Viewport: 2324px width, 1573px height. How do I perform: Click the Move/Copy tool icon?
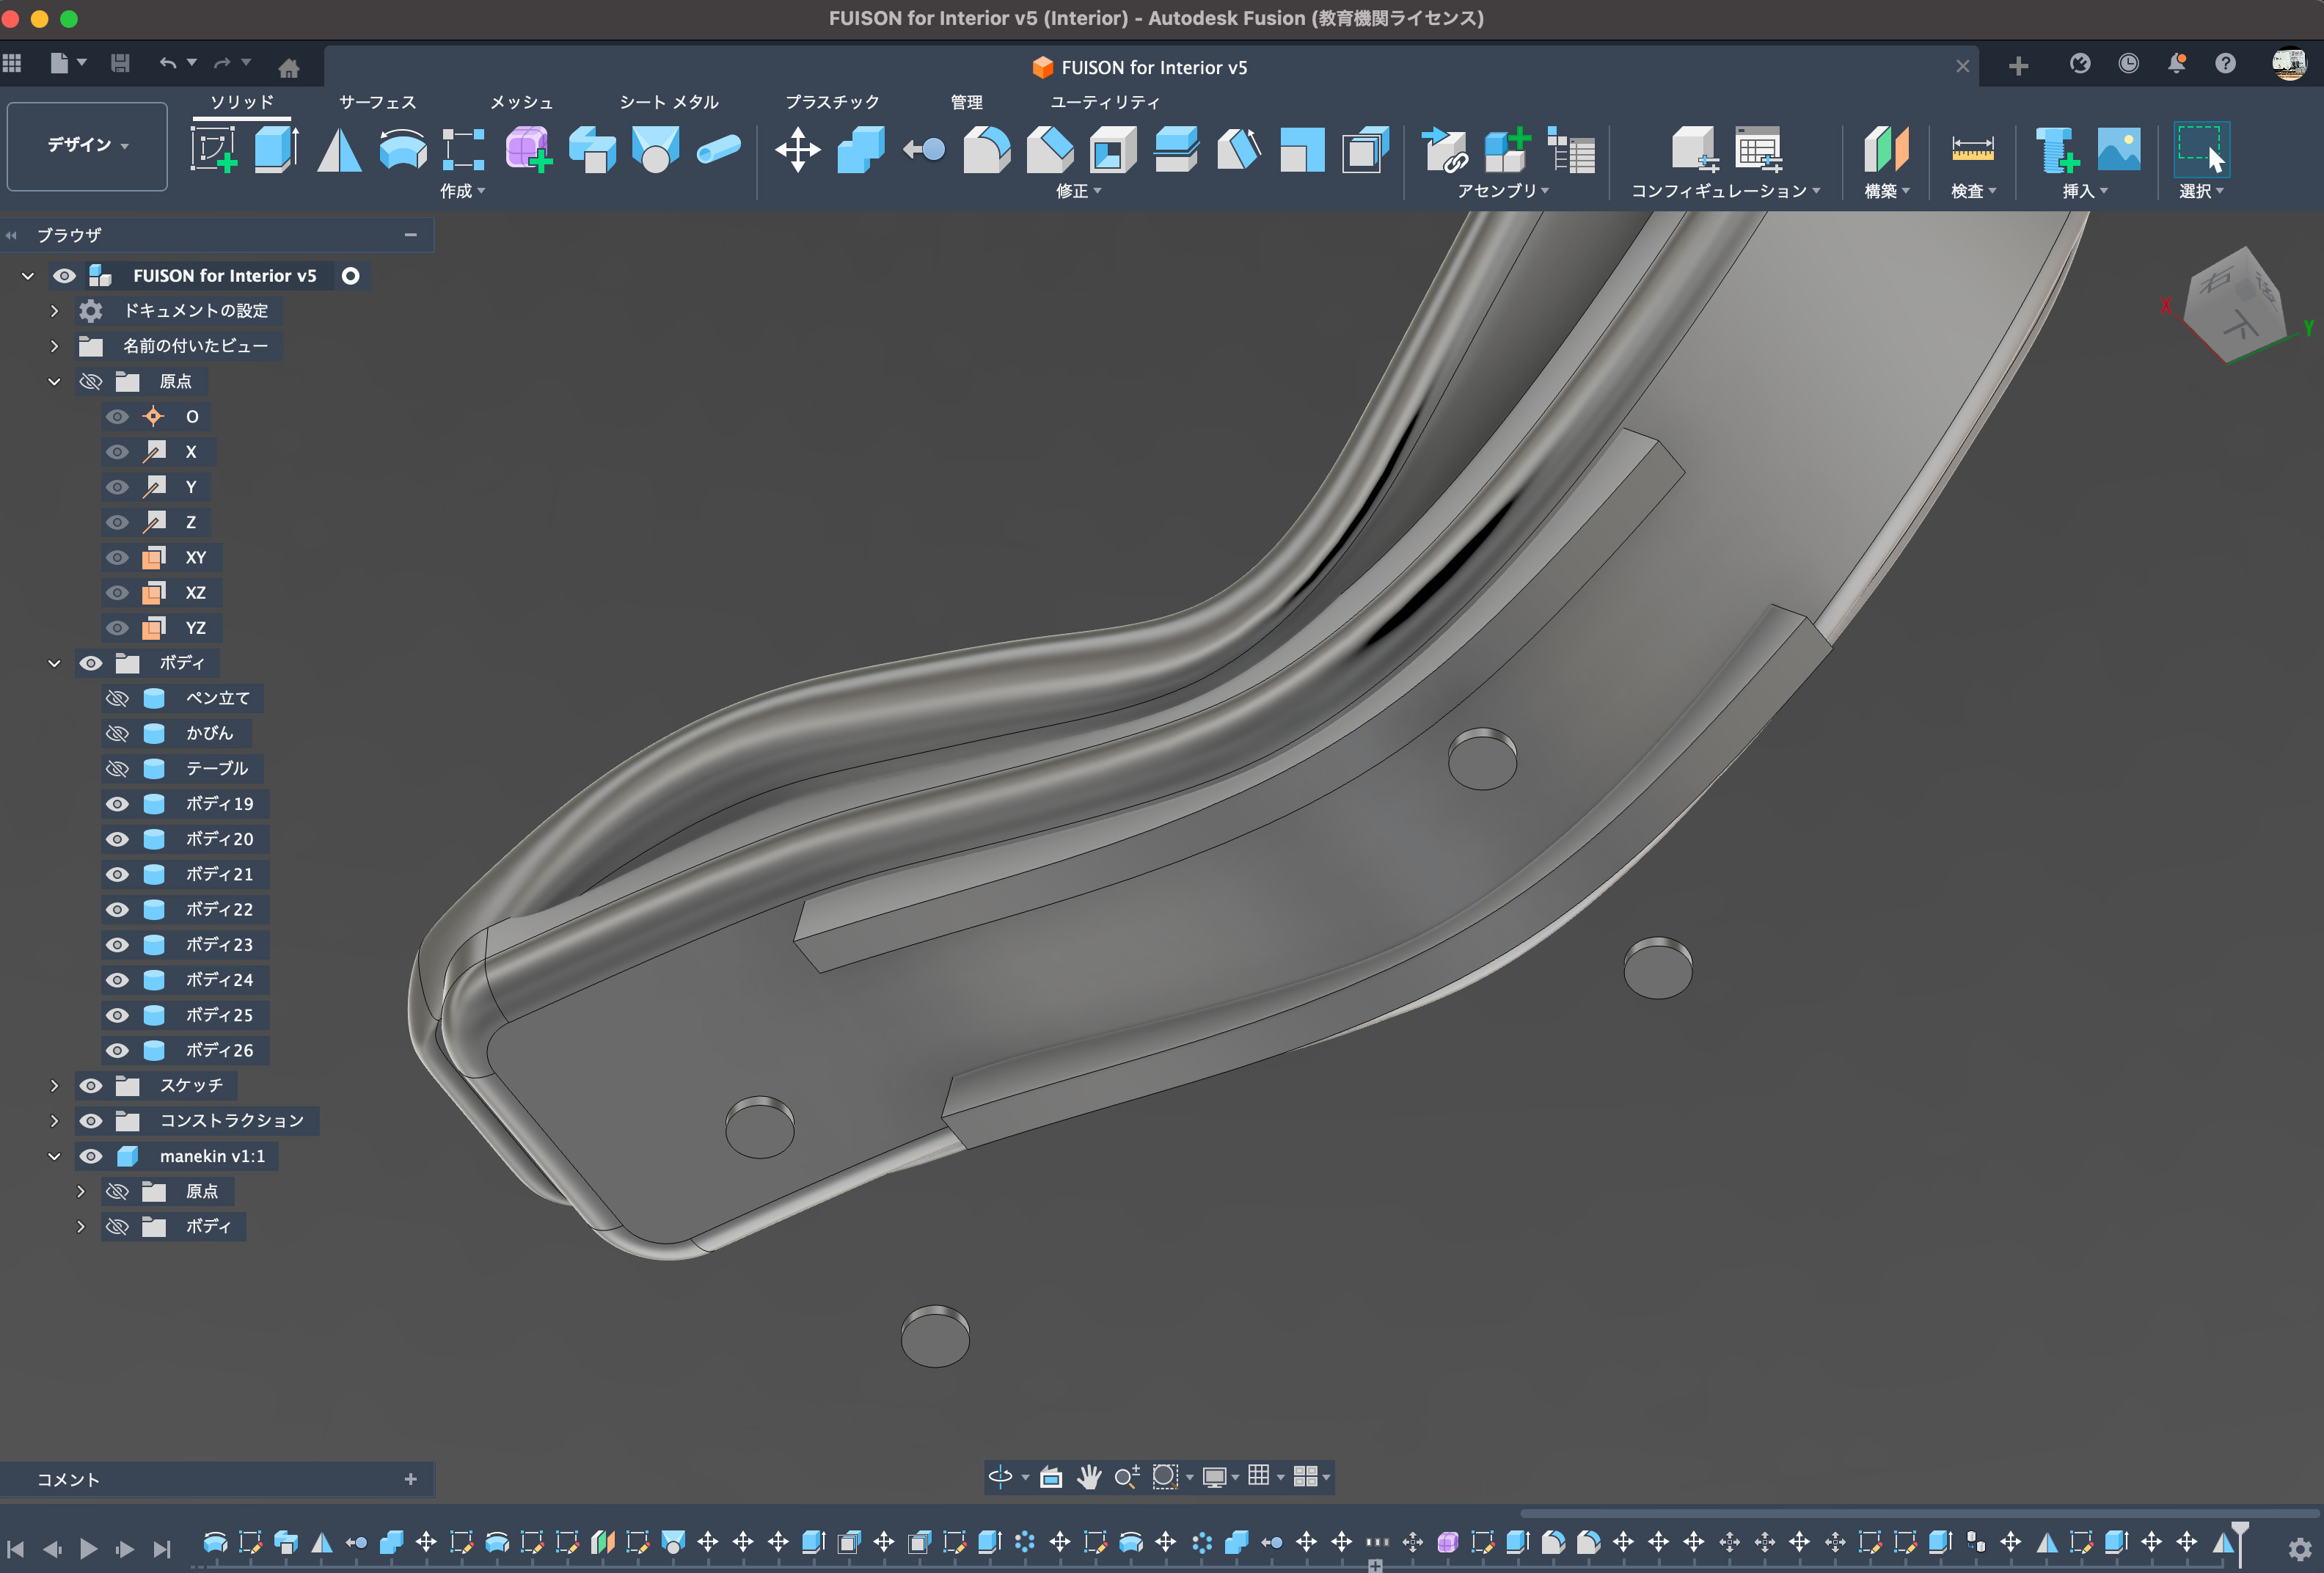point(797,149)
